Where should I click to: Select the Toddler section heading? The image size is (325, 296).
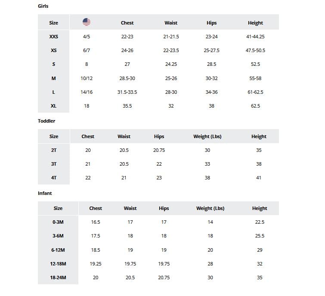pyautogui.click(x=46, y=121)
